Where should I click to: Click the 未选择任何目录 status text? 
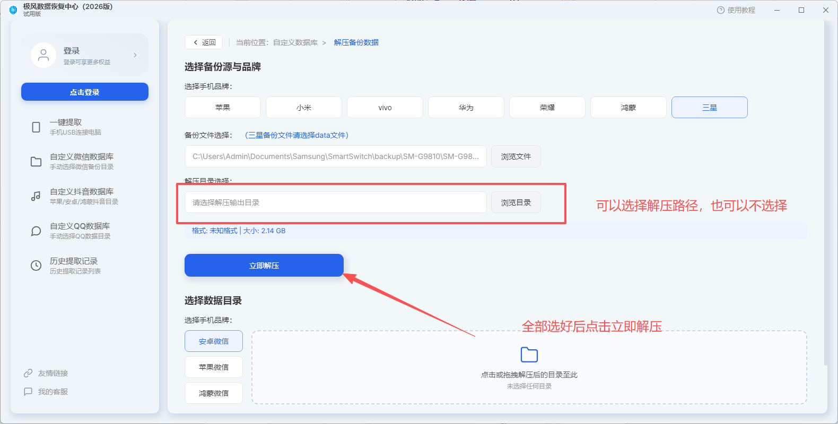[529, 386]
